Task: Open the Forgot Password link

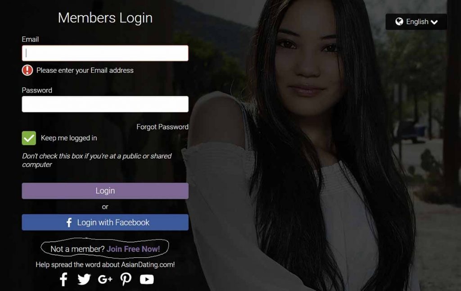Action: coord(162,127)
